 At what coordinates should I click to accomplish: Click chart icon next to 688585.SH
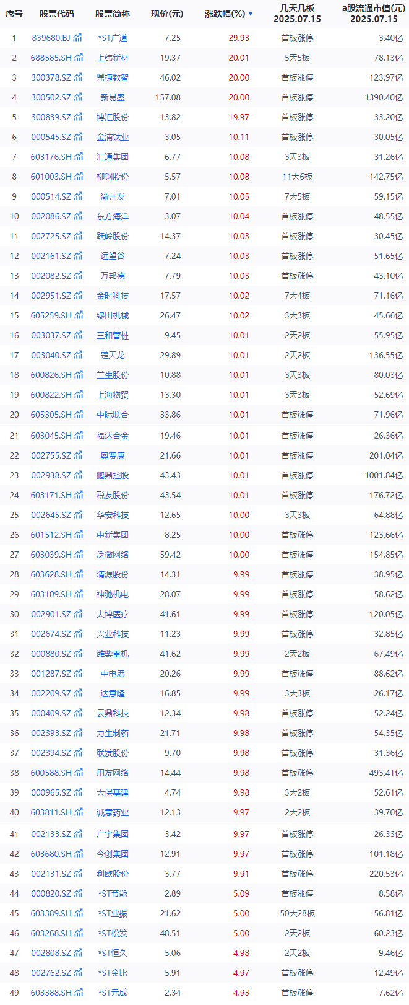(x=79, y=58)
